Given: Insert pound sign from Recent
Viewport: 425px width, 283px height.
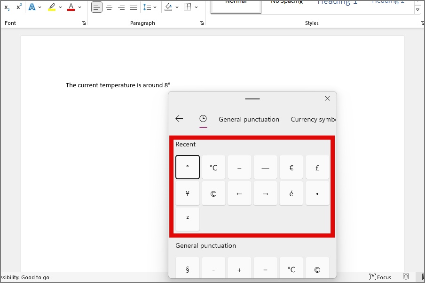Looking at the screenshot, I should click(317, 167).
